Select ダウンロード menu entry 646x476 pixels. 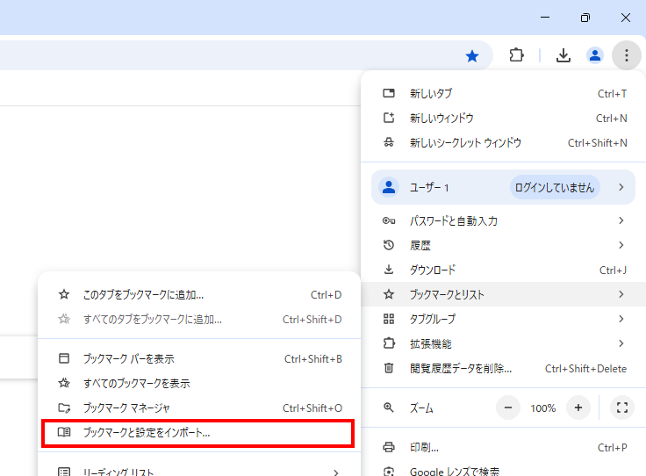pos(503,270)
